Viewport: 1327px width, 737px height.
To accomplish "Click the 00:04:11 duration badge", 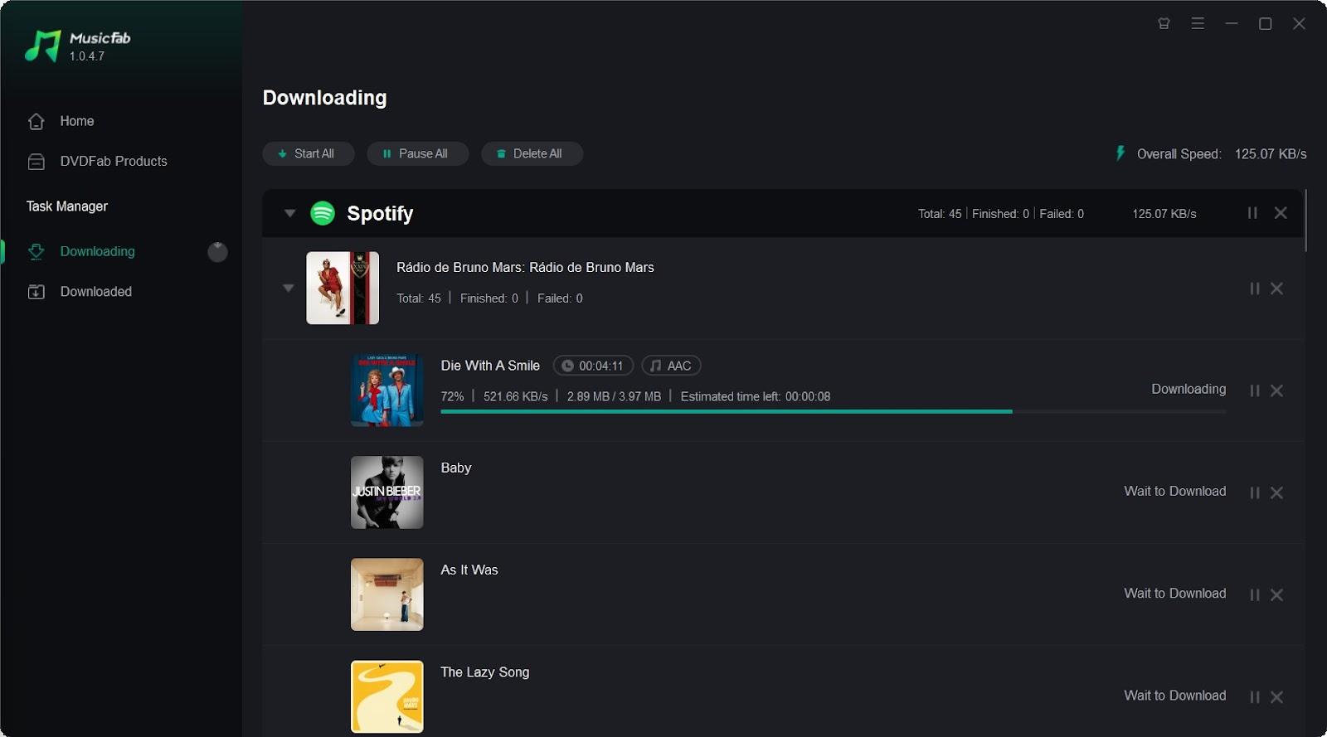I will pos(594,366).
